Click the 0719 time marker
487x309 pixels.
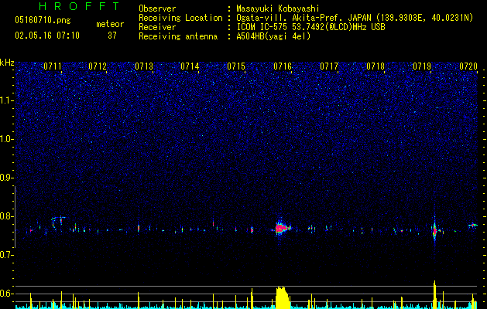[422, 66]
